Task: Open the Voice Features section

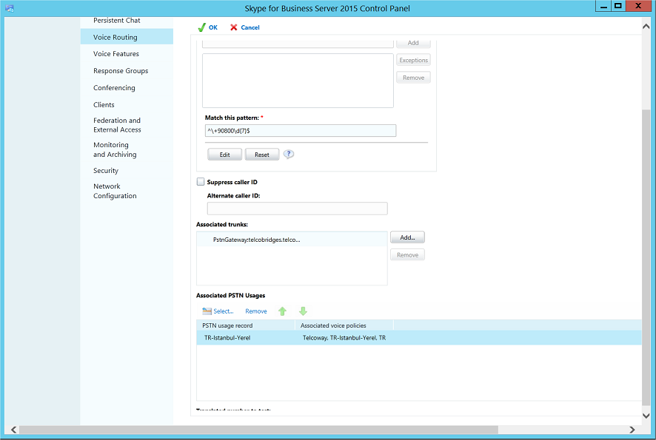Action: tap(116, 54)
